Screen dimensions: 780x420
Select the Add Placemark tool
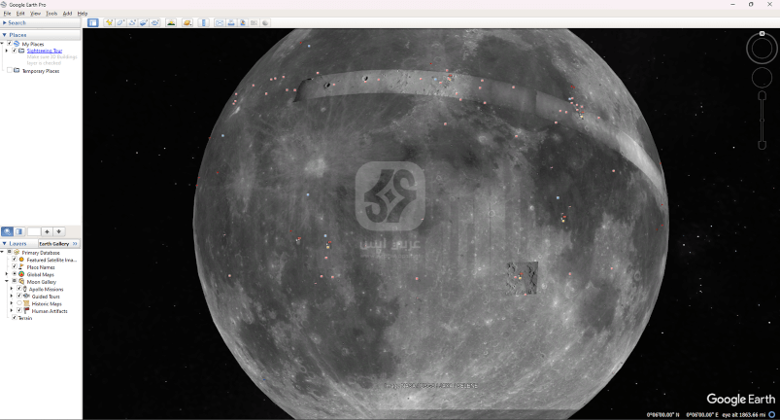tap(109, 23)
